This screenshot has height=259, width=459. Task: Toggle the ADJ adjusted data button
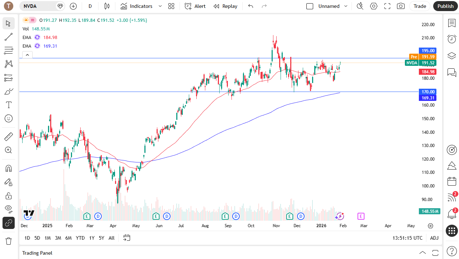click(x=434, y=238)
